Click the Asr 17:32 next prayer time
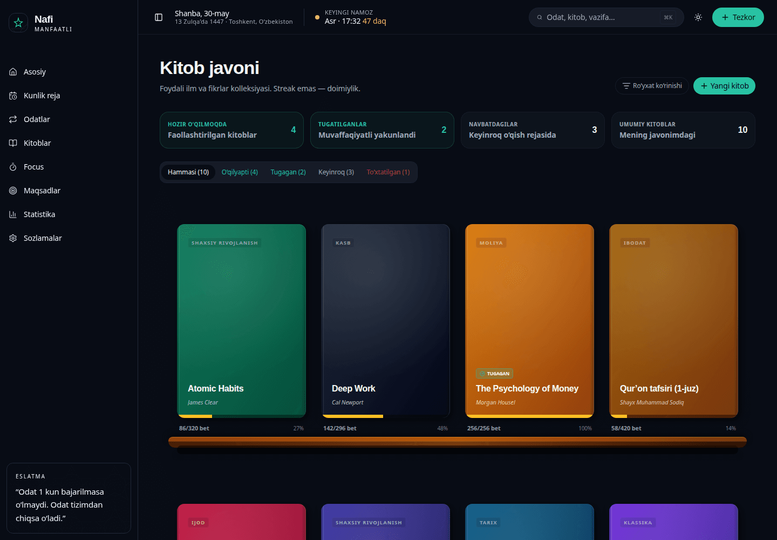777x540 pixels. [356, 22]
